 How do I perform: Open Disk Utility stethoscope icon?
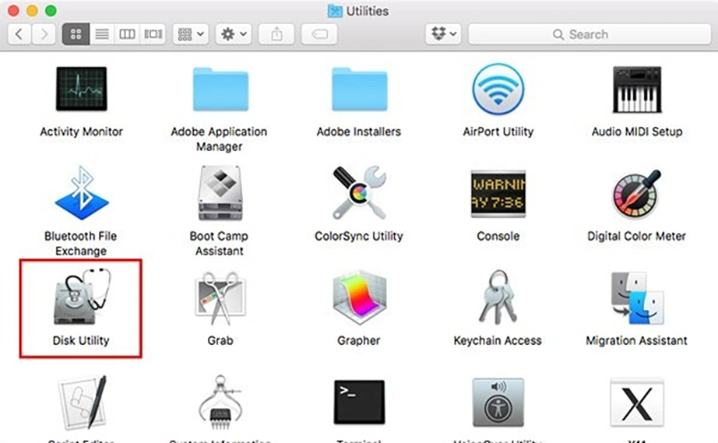click(x=83, y=297)
